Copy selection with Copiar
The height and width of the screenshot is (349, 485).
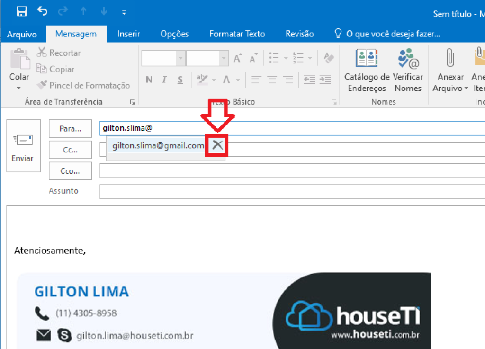(55, 69)
